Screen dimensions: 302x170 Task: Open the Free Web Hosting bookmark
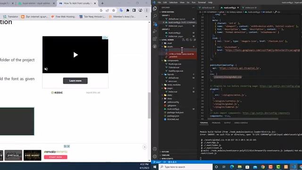(x=63, y=17)
